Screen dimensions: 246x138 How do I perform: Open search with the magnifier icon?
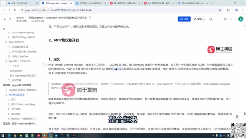225,19
